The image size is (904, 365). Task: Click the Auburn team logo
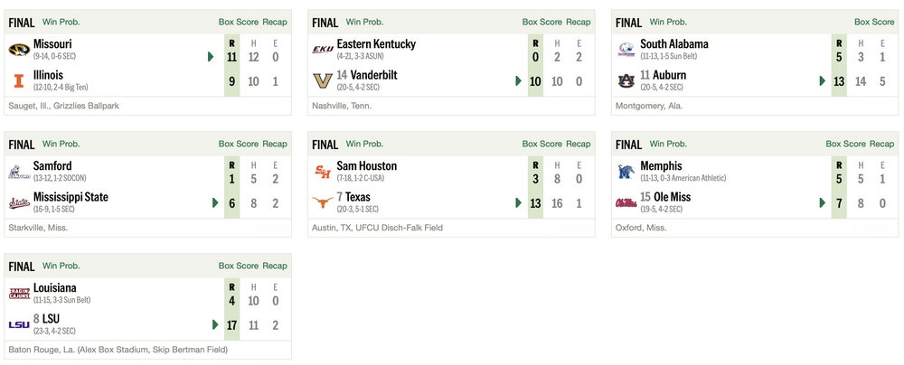626,80
